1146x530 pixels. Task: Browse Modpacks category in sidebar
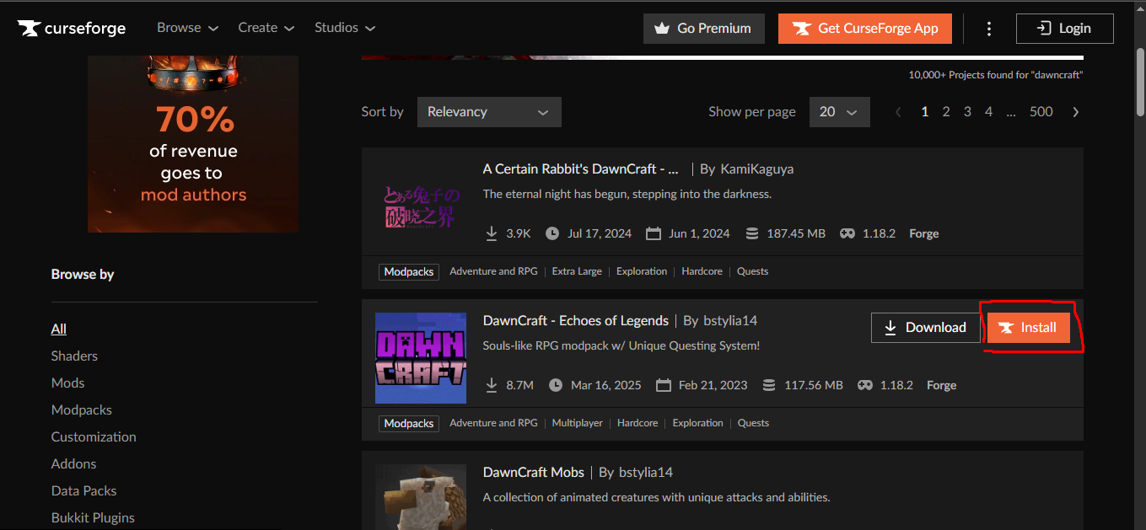tap(82, 410)
